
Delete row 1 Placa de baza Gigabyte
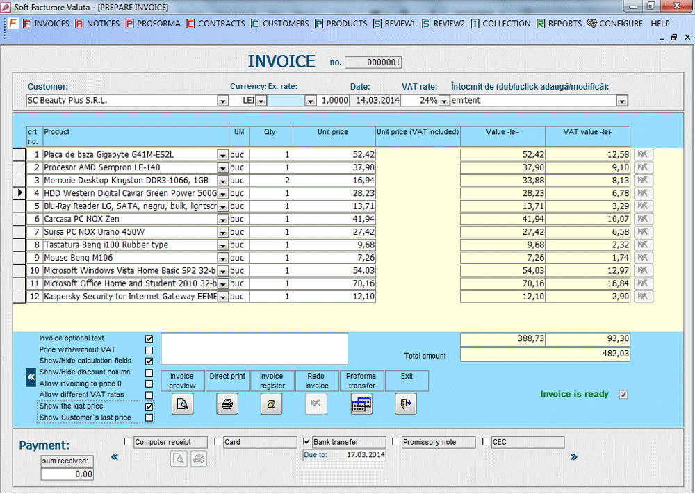click(644, 155)
